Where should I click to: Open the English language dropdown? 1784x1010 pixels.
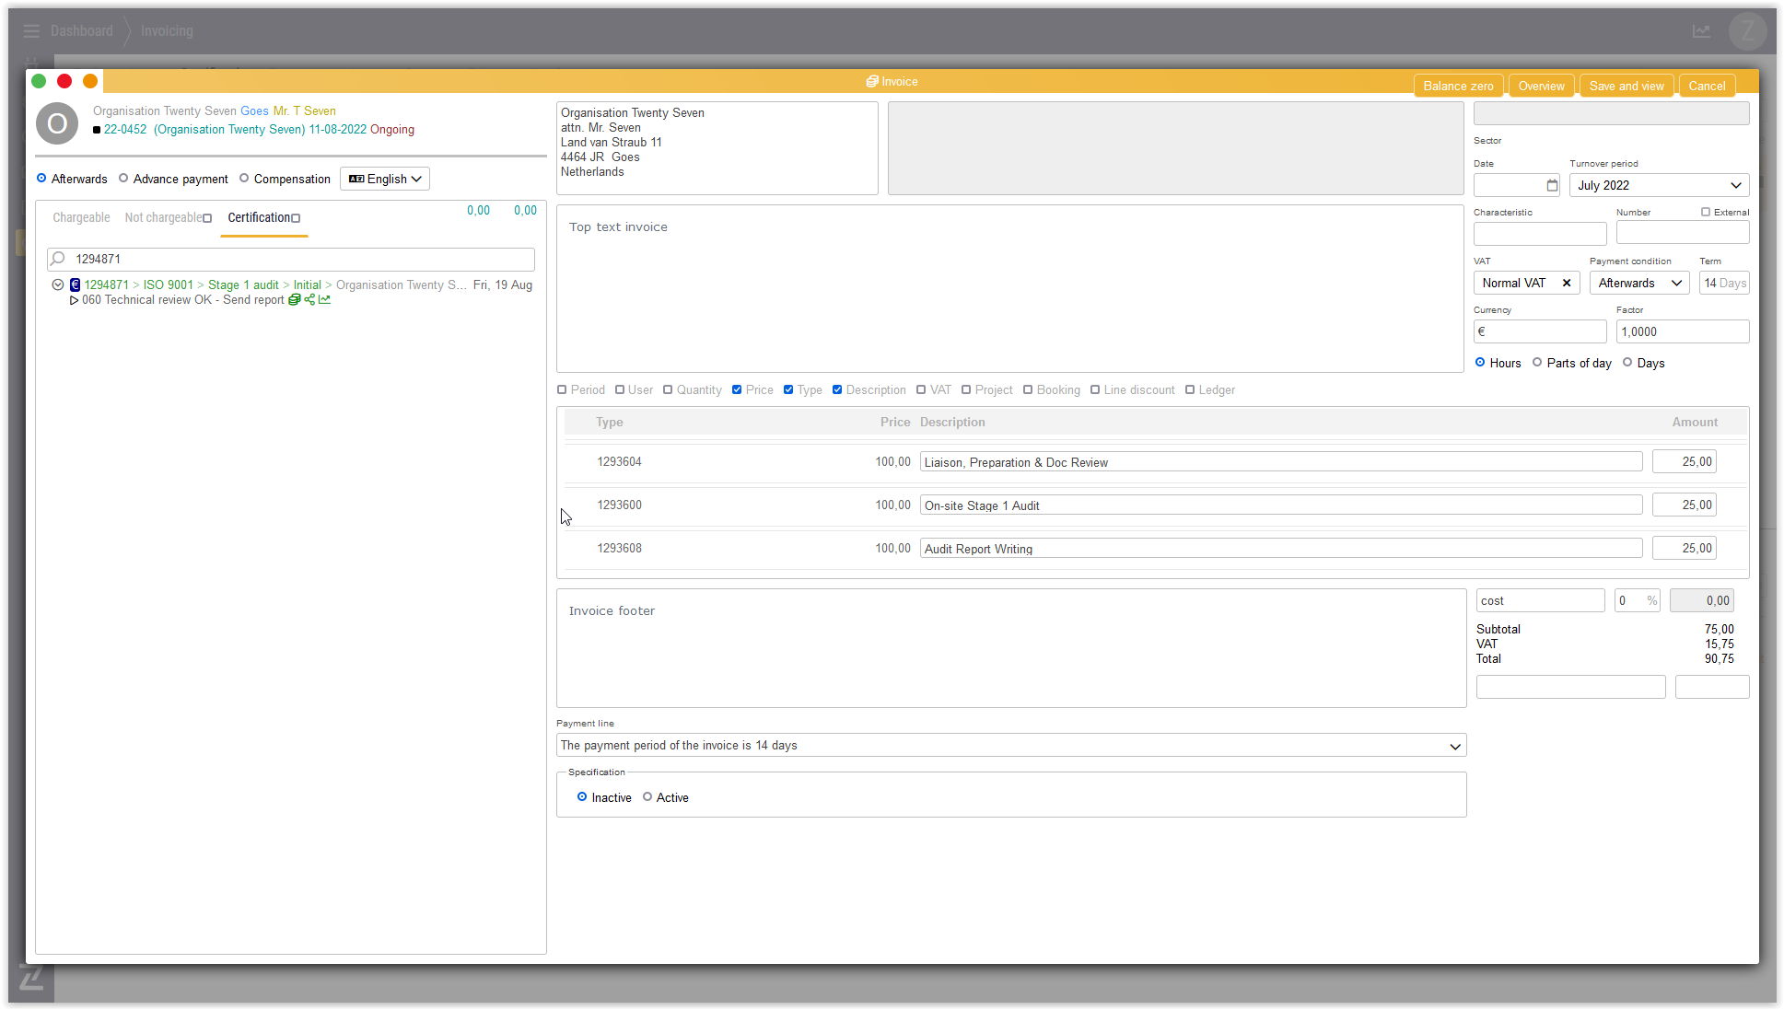point(385,180)
